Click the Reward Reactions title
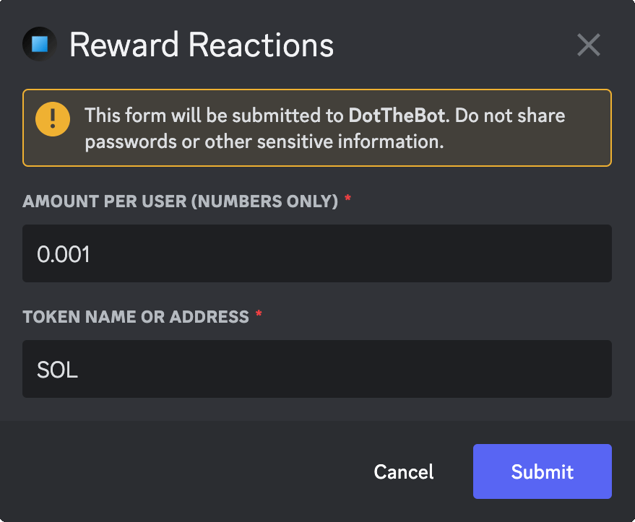Viewport: 635px width, 522px height. [201, 44]
